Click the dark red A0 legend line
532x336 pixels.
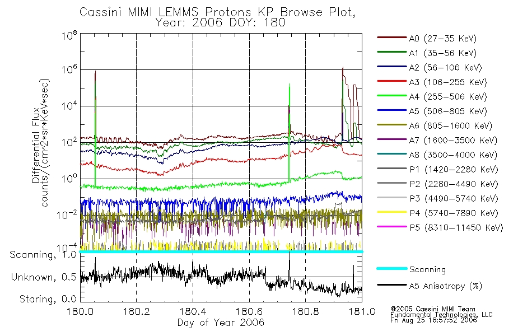coord(392,38)
